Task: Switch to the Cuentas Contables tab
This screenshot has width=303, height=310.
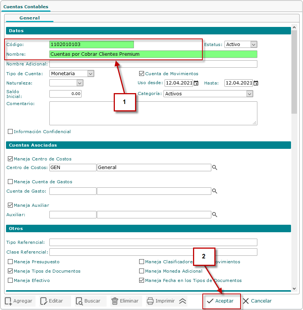Action: click(26, 7)
